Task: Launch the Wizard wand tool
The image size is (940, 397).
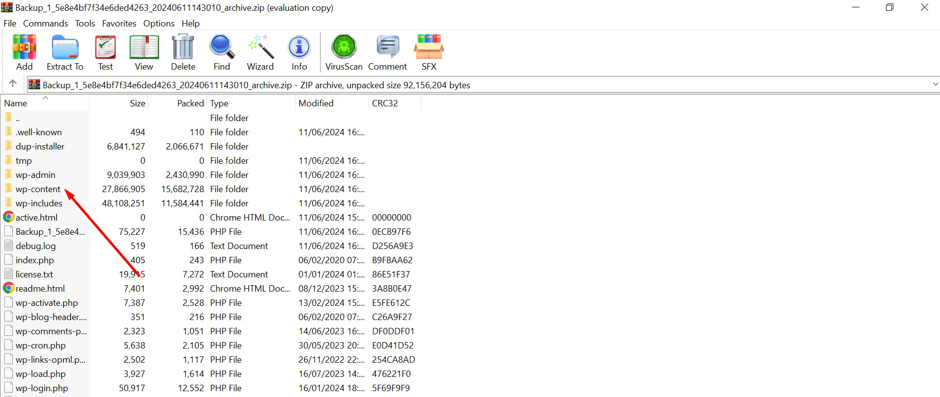Action: pyautogui.click(x=260, y=52)
